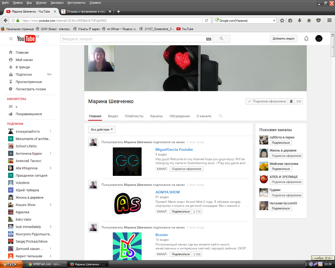Open the Закладки menu
335x268 pixels.
57,3
